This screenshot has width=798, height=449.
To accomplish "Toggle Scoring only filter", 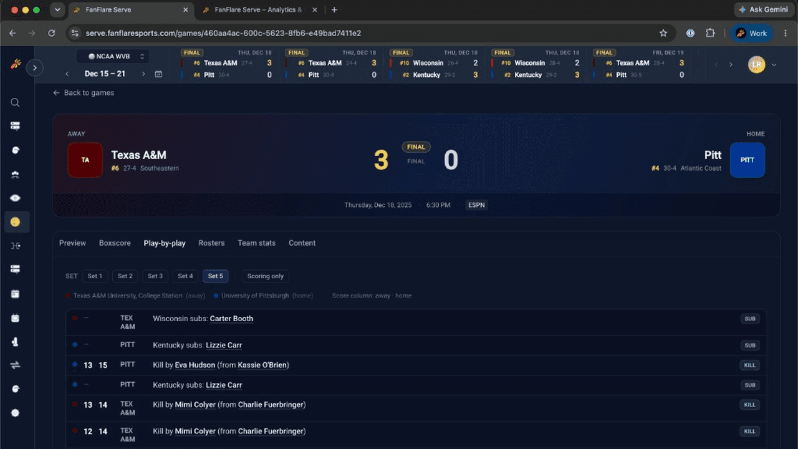I will (266, 276).
